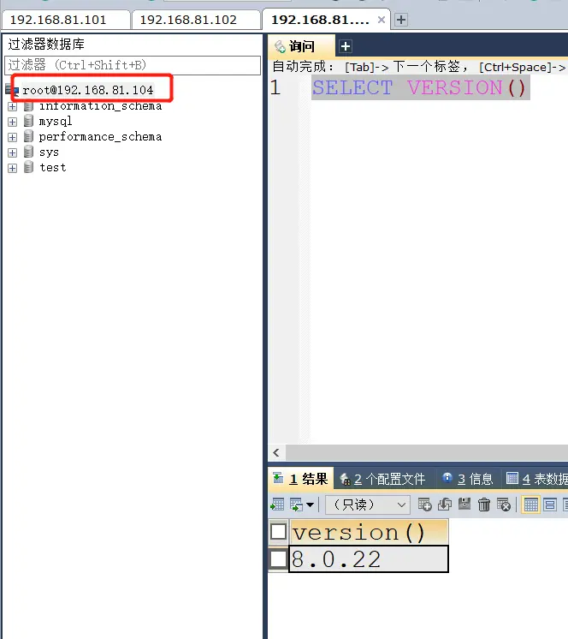Viewport: 568px width, 639px height.
Task: Open the 3 信息 messages tab
Action: [469, 479]
